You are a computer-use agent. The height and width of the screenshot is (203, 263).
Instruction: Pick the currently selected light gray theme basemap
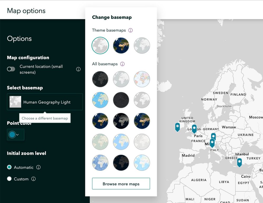click(100, 46)
